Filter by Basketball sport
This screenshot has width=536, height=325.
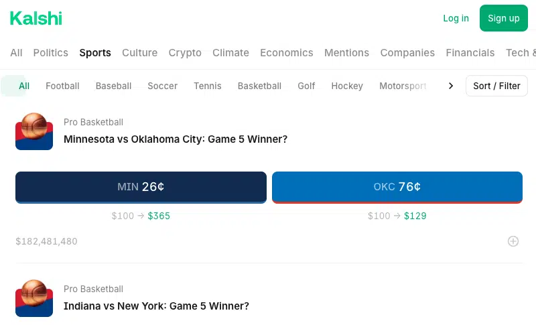point(259,86)
